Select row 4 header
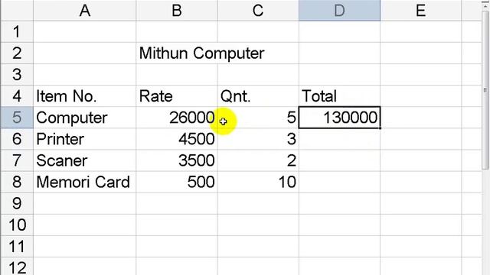 click(x=17, y=96)
